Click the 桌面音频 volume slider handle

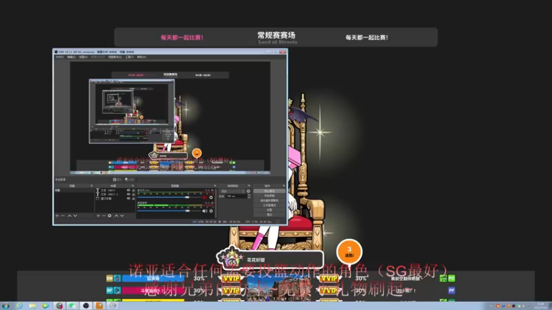tap(188, 211)
